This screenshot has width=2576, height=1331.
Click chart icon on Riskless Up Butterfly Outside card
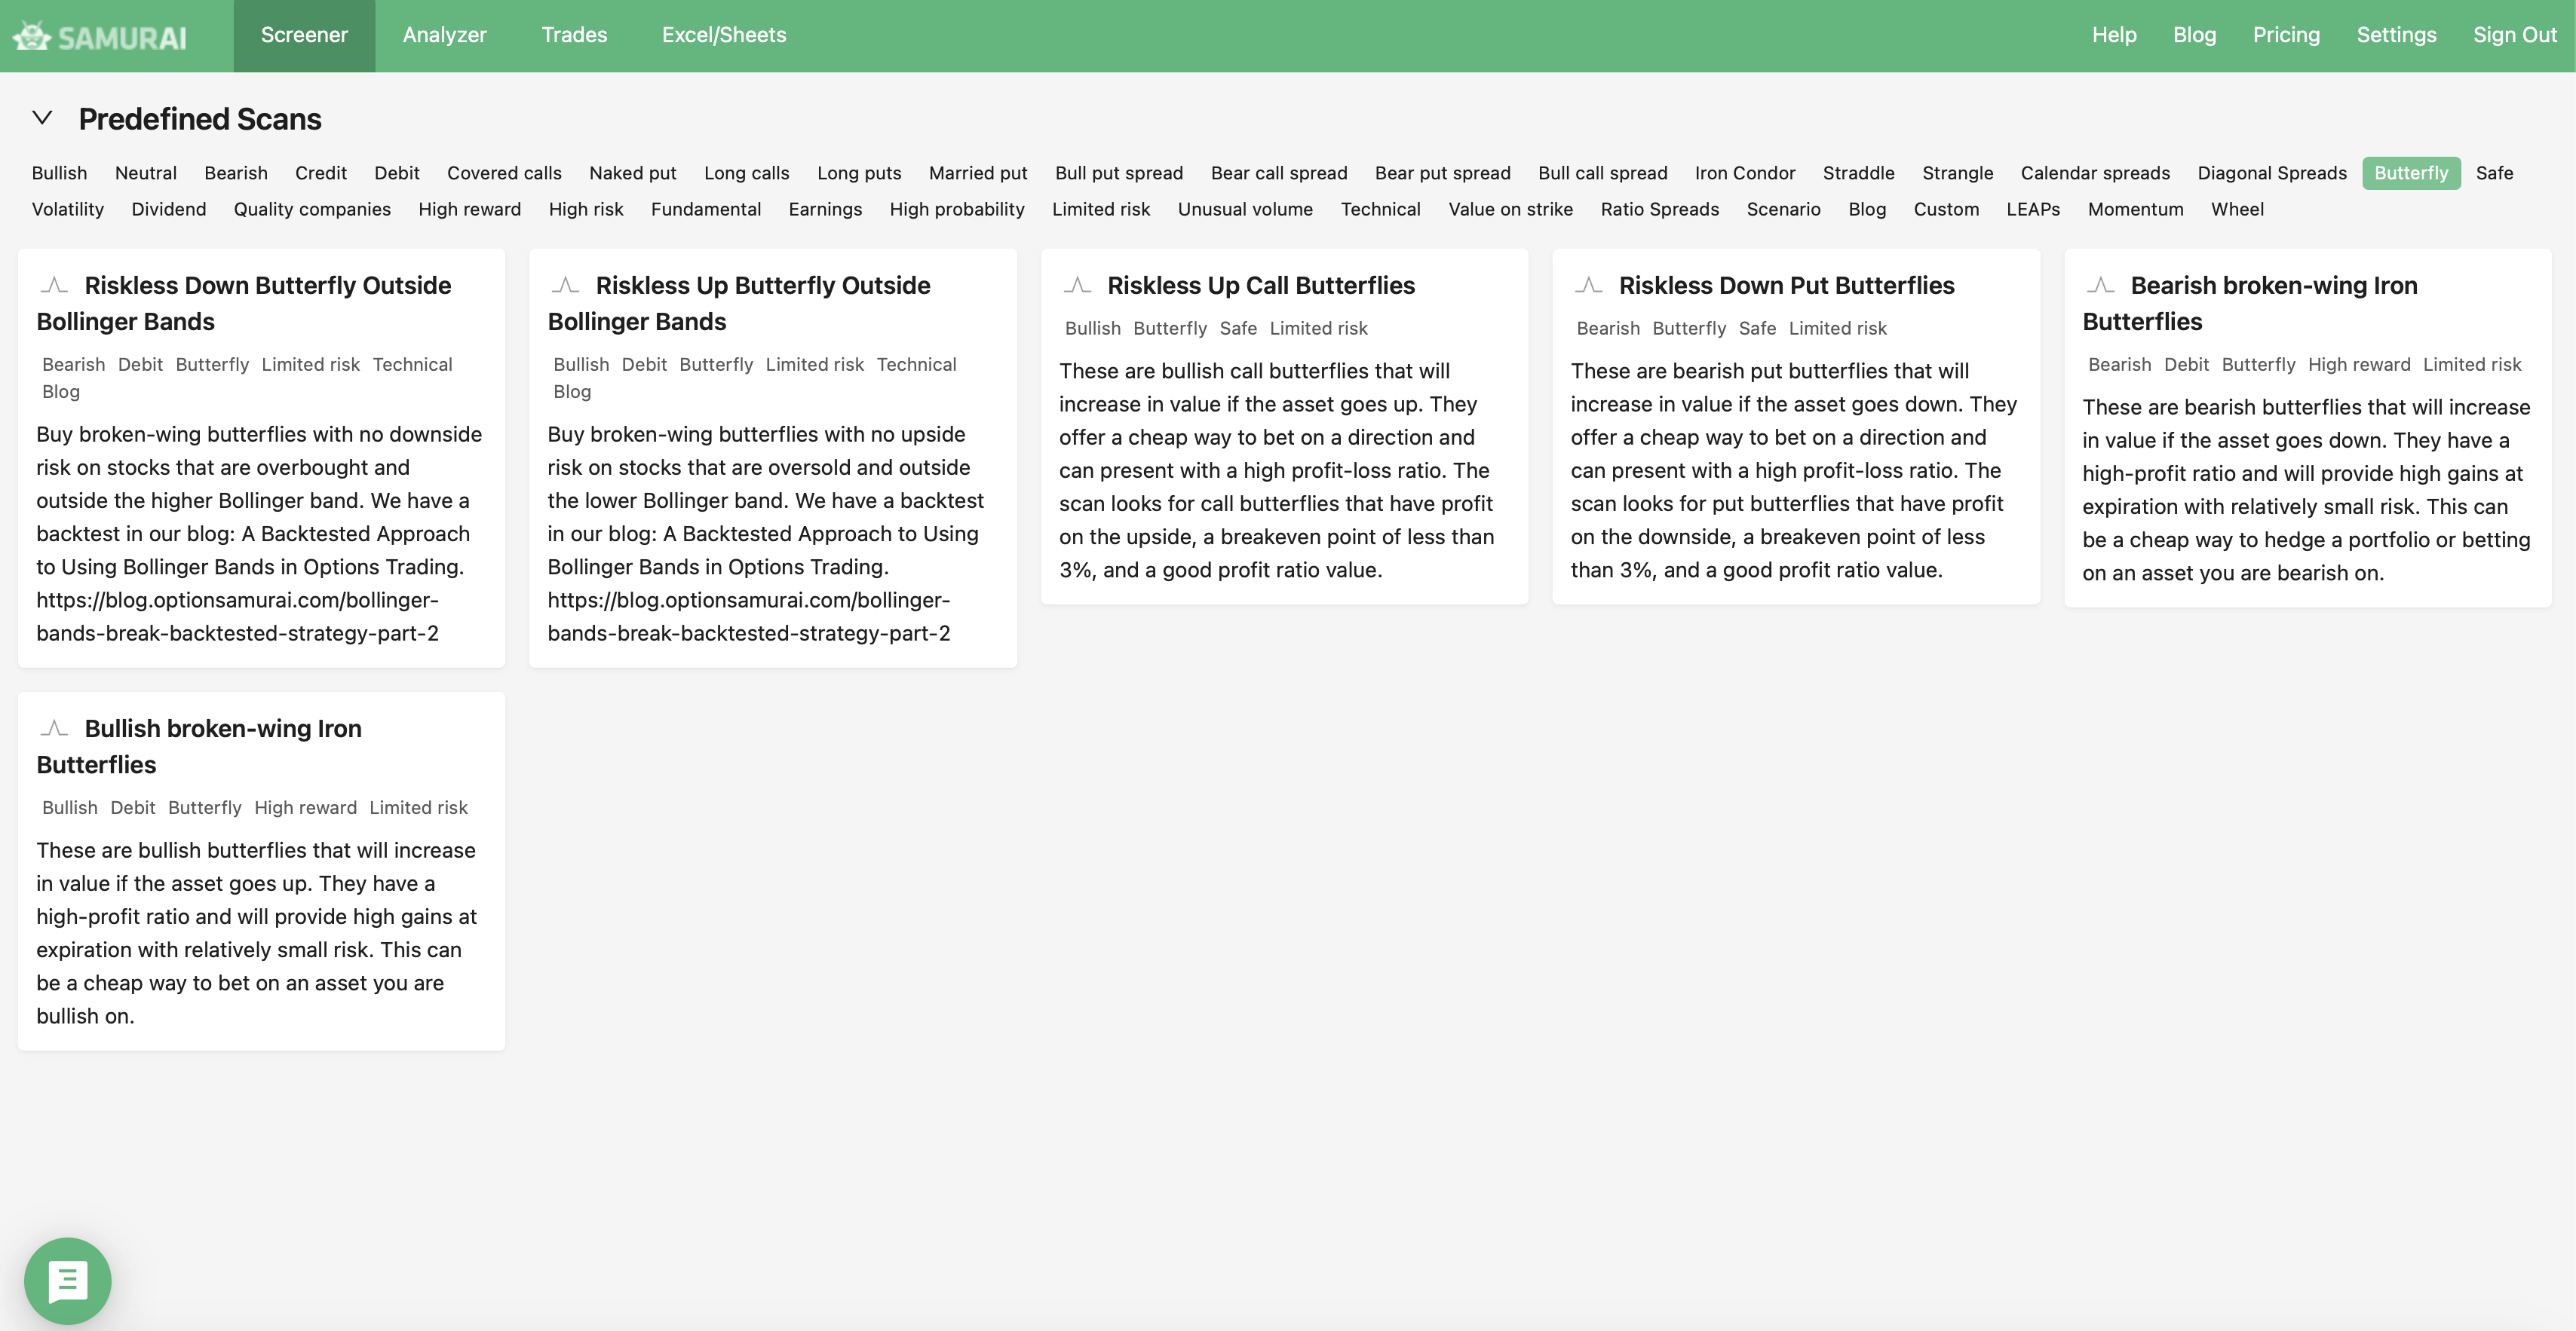point(565,286)
